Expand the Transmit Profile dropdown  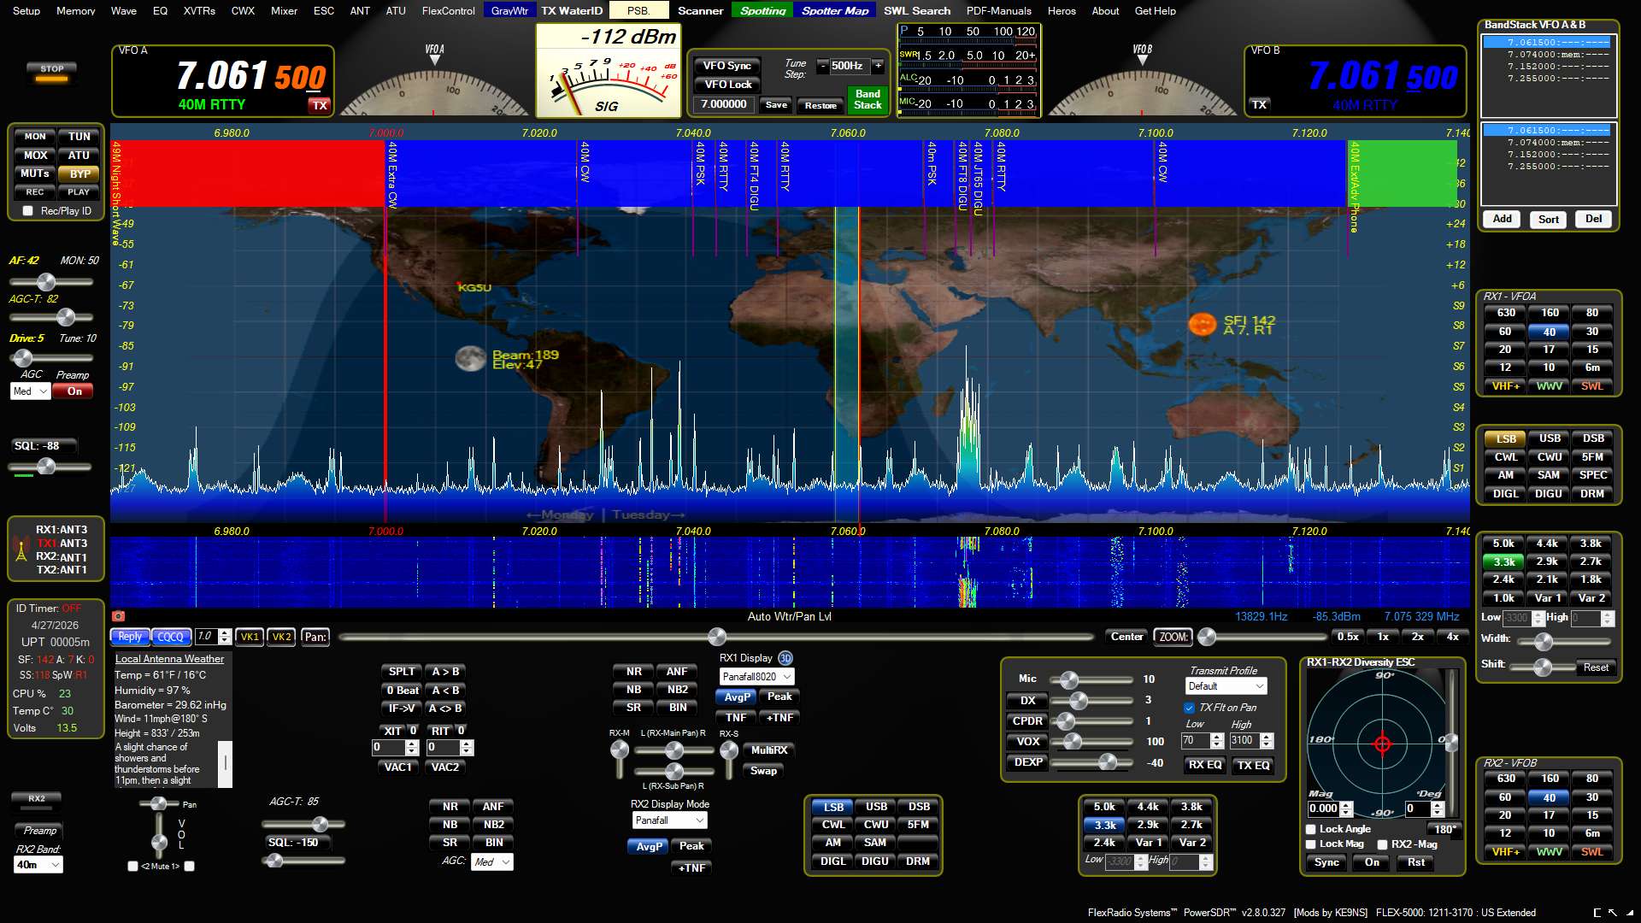coord(1226,686)
